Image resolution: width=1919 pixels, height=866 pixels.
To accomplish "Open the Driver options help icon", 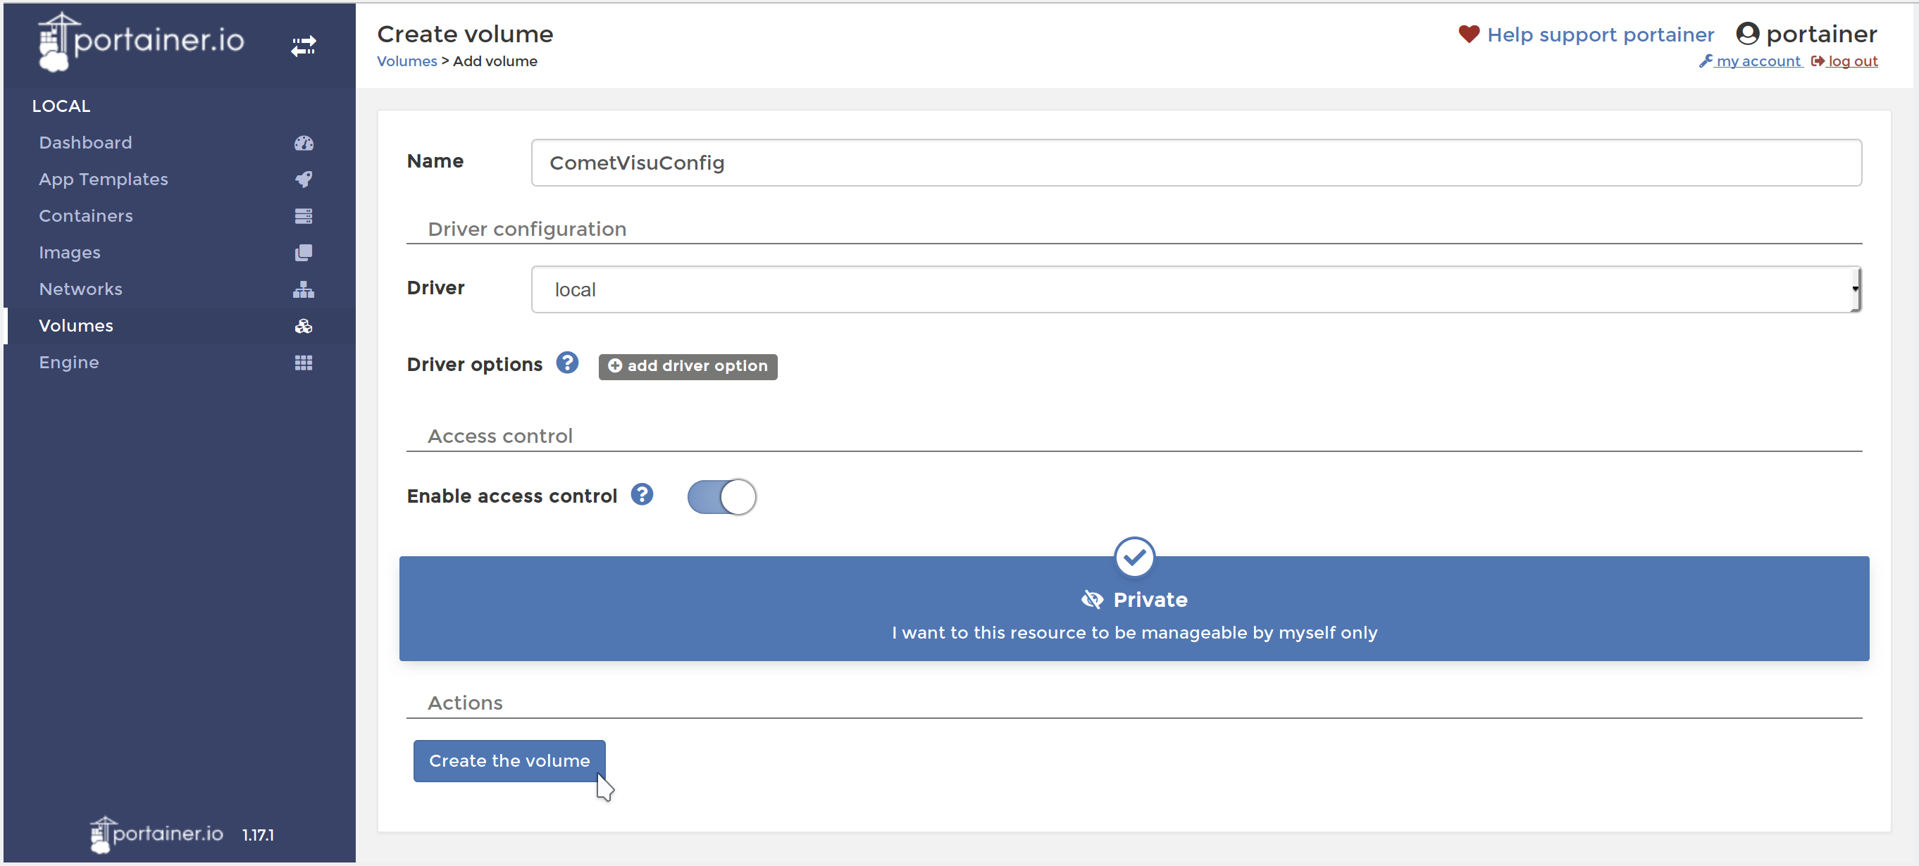I will [567, 363].
